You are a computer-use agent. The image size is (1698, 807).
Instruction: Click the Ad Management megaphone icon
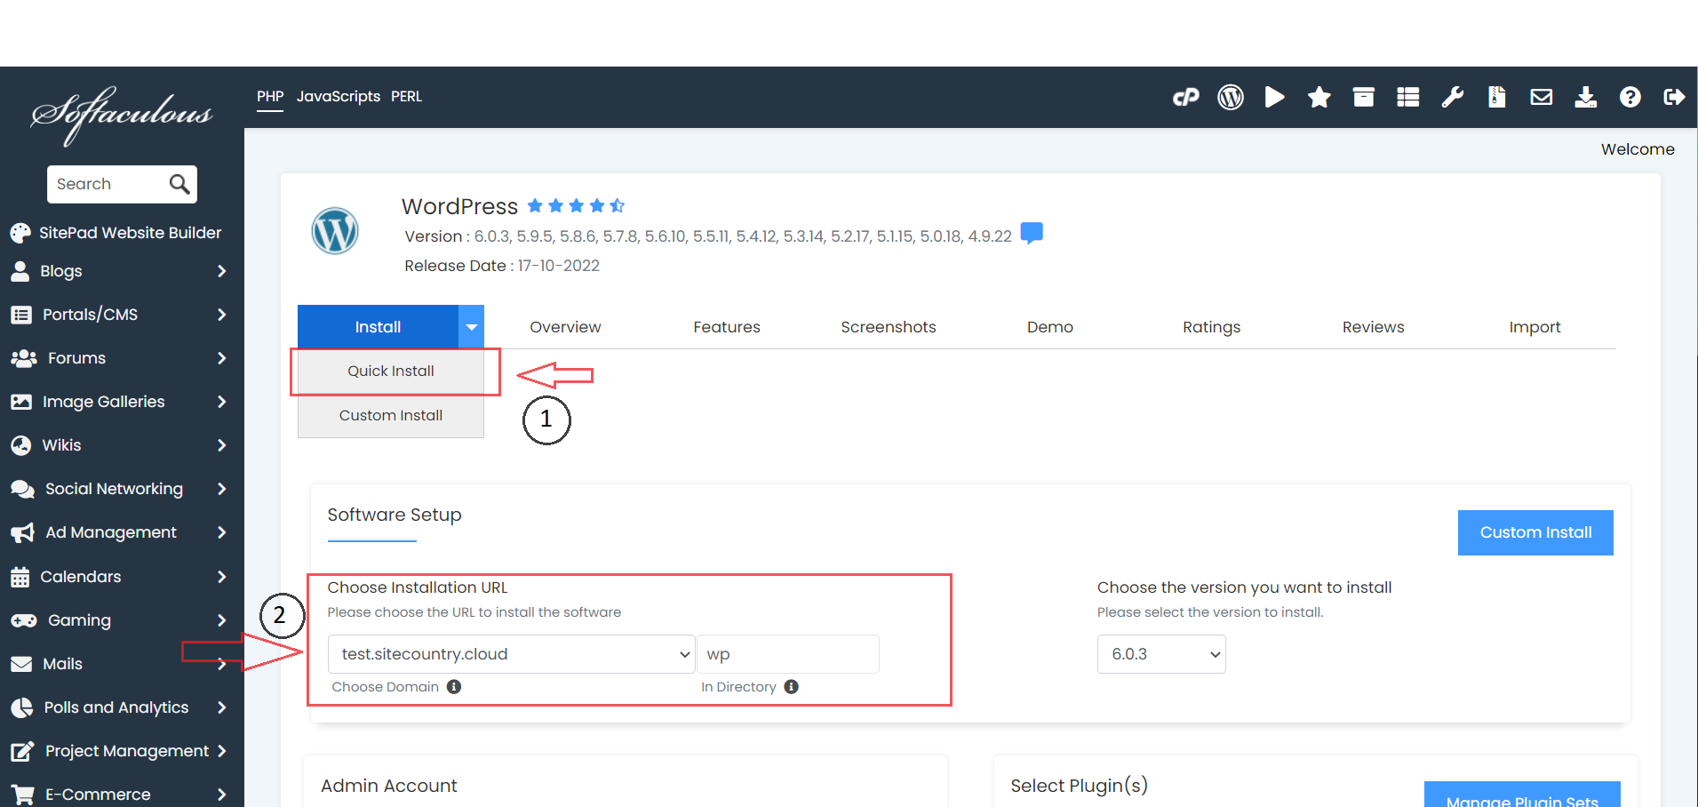22,533
